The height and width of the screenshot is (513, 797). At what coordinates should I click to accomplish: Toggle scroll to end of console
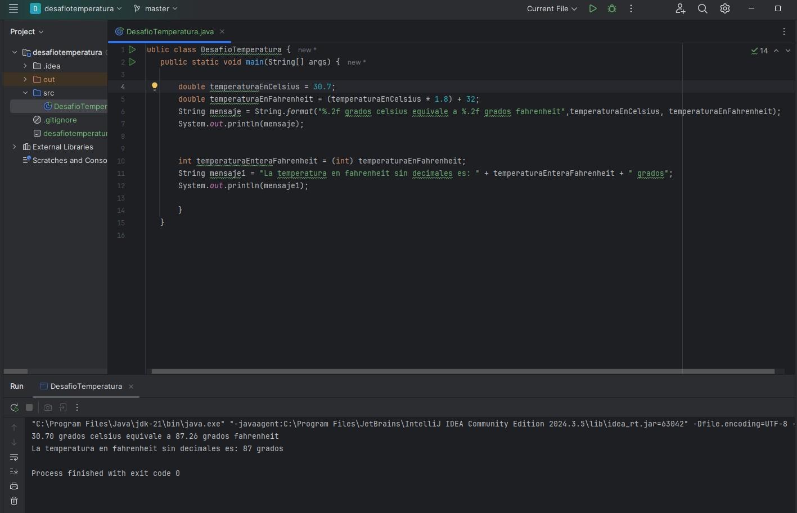coord(14,471)
